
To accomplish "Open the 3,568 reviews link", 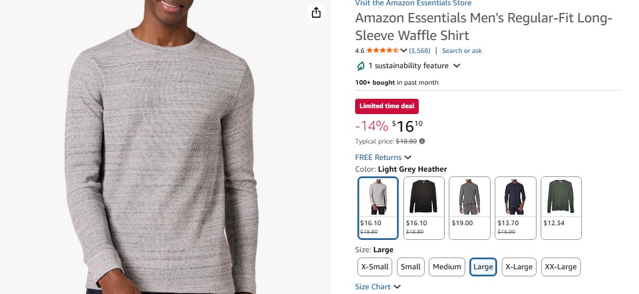I will pos(419,51).
